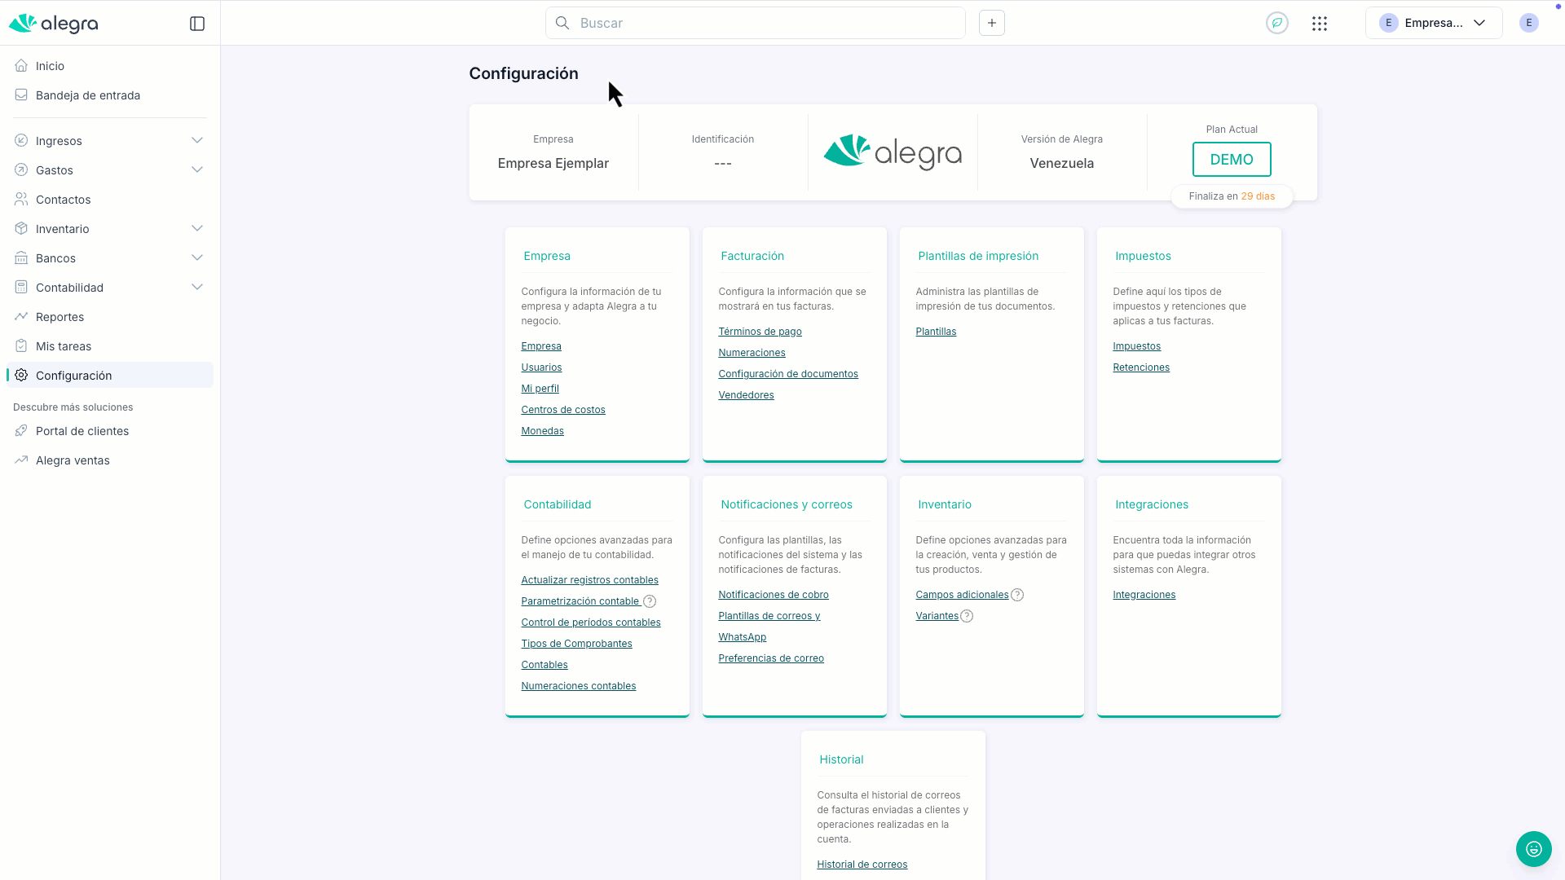Click the DEMO plan button
This screenshot has height=880, width=1565.
coord(1232,160)
